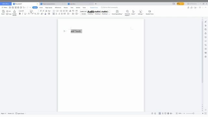Toggle Spell Check in status bar

(20, 113)
